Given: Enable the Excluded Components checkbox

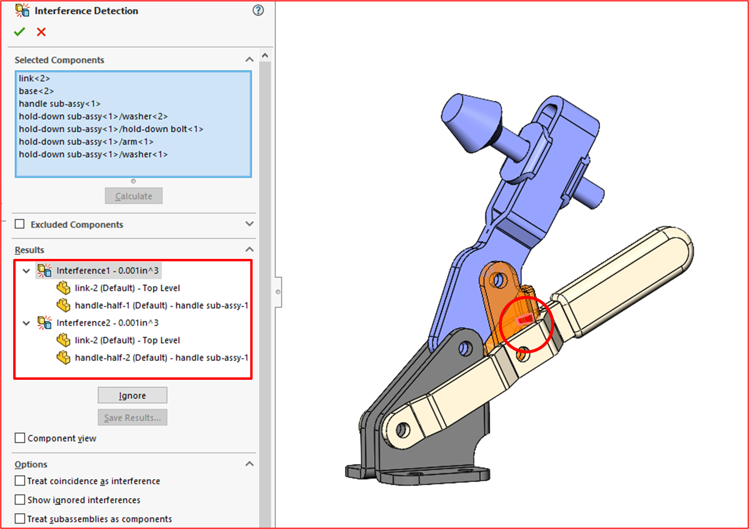Looking at the screenshot, I should (x=20, y=224).
